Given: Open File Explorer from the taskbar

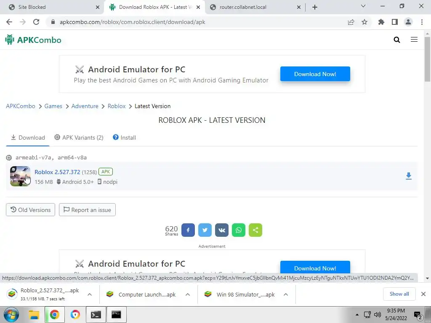Looking at the screenshot, I should click(x=34, y=315).
